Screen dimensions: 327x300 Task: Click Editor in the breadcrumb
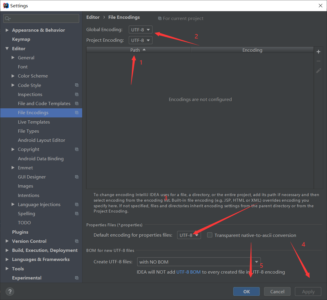point(93,17)
